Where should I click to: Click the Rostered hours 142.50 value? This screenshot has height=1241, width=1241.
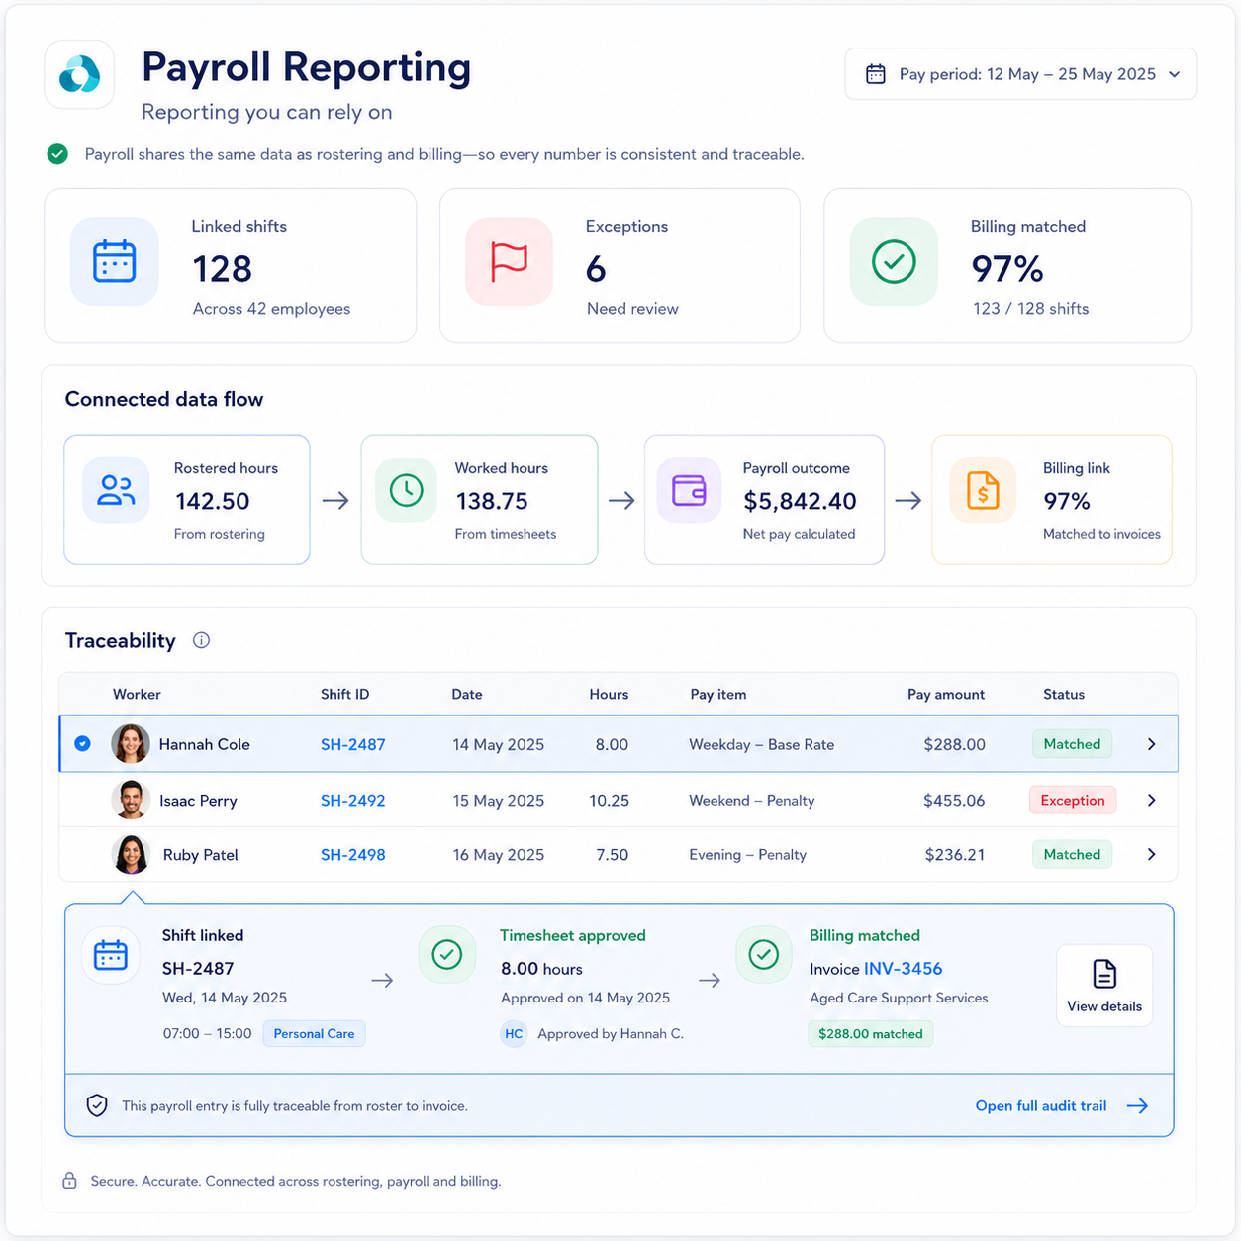(x=213, y=501)
